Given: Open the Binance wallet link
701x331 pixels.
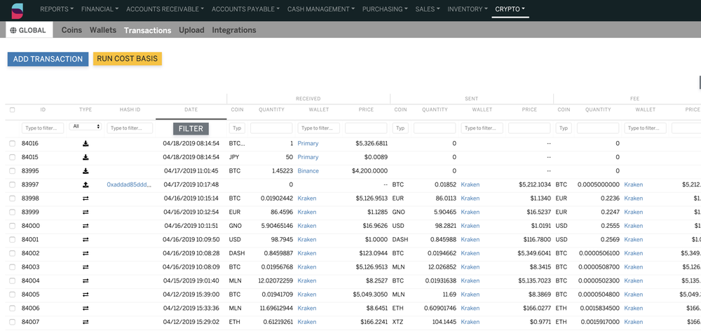Looking at the screenshot, I should [308, 171].
